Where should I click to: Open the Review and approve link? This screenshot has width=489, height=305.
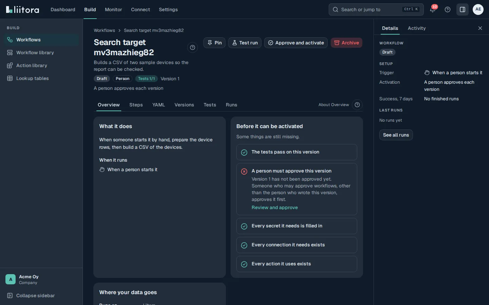(x=275, y=207)
